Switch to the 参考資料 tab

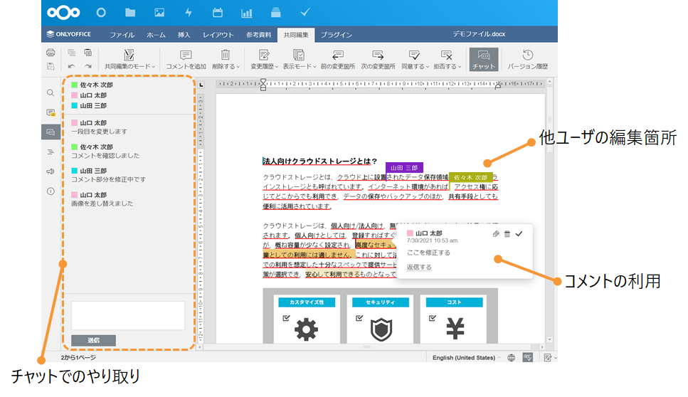point(258,35)
